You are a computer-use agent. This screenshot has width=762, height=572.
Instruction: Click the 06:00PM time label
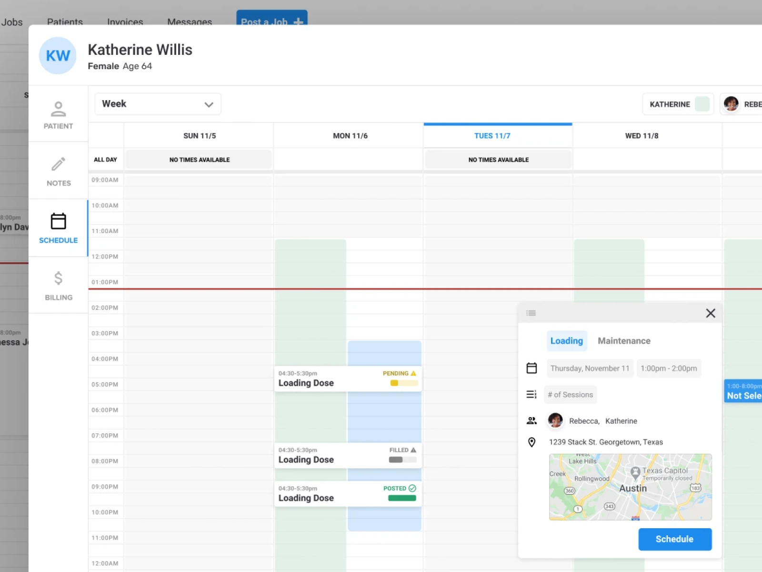tap(105, 410)
